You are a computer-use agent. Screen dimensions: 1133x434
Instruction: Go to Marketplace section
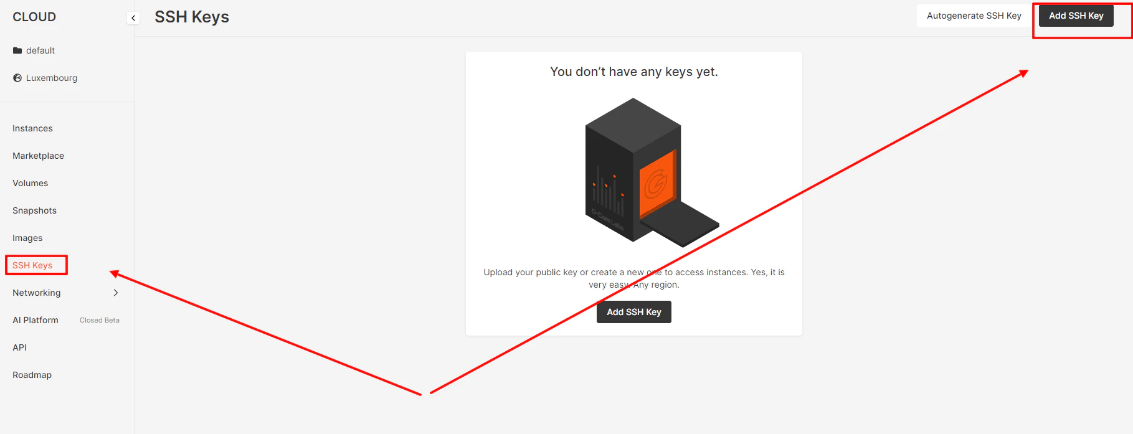click(38, 156)
